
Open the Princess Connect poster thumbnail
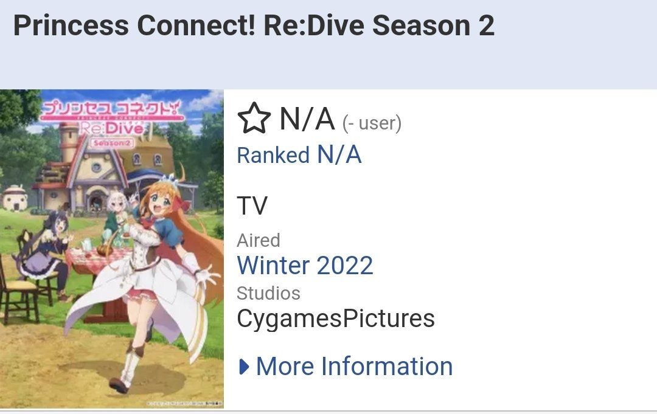pyautogui.click(x=112, y=249)
